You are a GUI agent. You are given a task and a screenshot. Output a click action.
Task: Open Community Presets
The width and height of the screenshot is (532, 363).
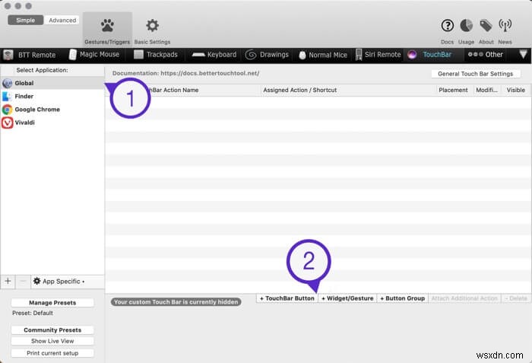(52, 330)
